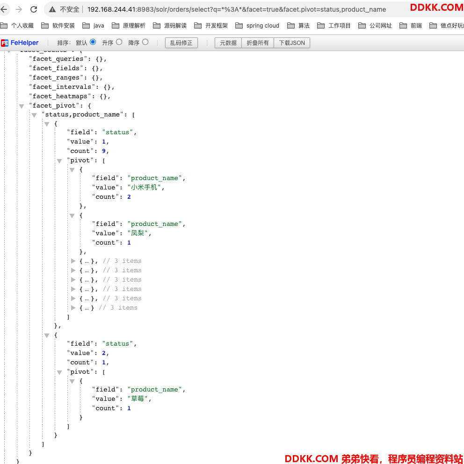Click the status value 2

tap(104, 353)
